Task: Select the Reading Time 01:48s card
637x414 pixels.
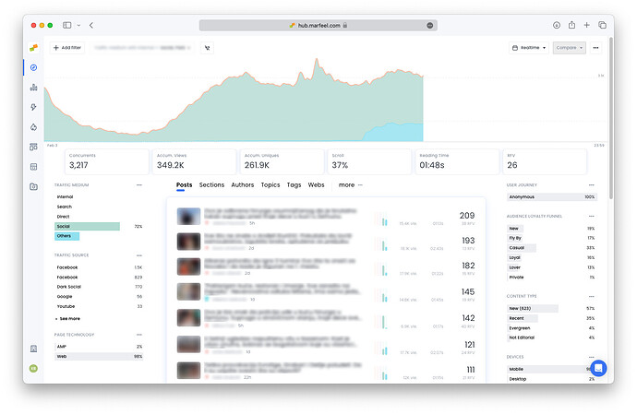Action: [457, 161]
